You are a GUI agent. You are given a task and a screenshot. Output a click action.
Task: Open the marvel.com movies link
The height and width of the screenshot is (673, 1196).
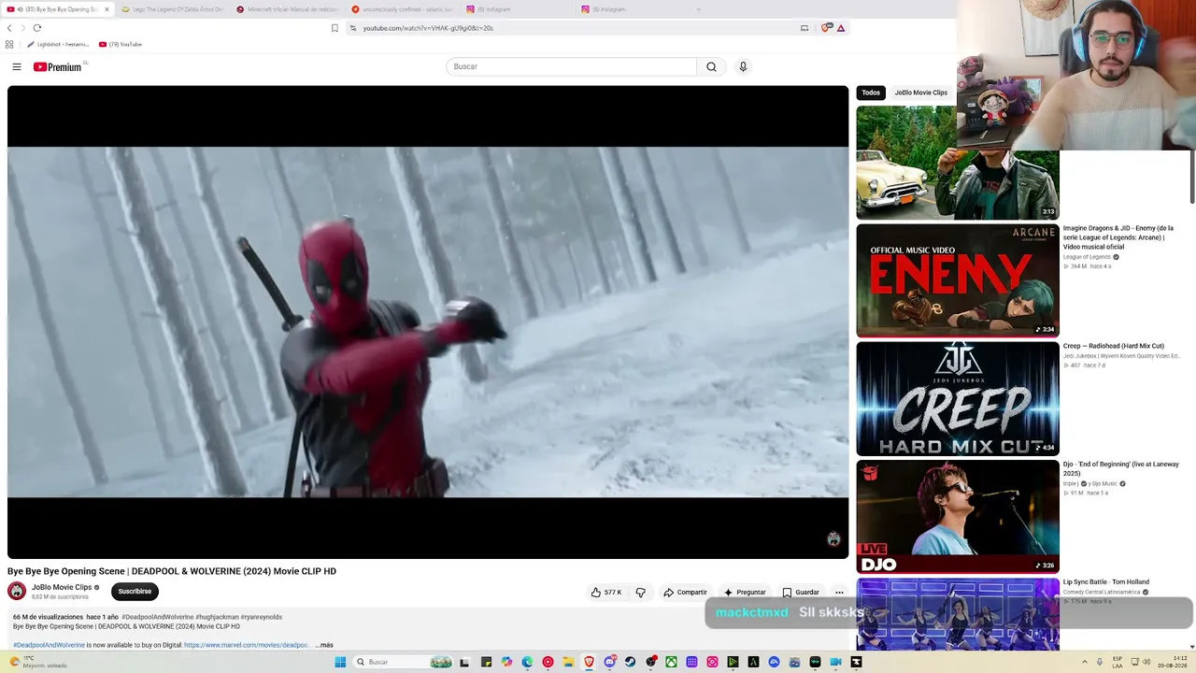(247, 645)
